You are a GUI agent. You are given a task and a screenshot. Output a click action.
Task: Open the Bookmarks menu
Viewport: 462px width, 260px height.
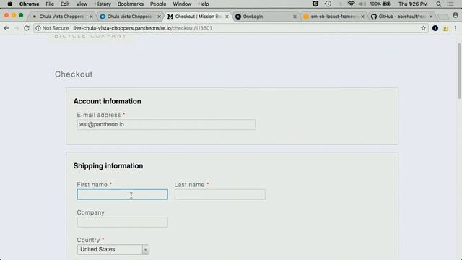click(x=130, y=4)
